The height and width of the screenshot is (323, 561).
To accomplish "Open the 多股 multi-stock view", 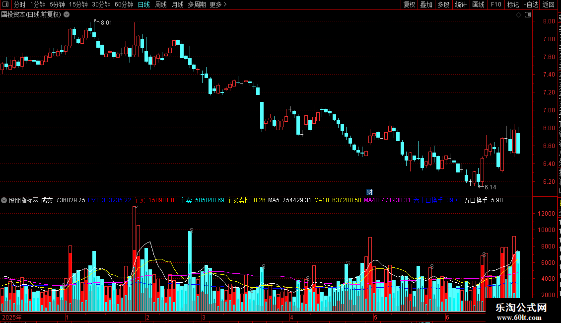I will [x=443, y=4].
